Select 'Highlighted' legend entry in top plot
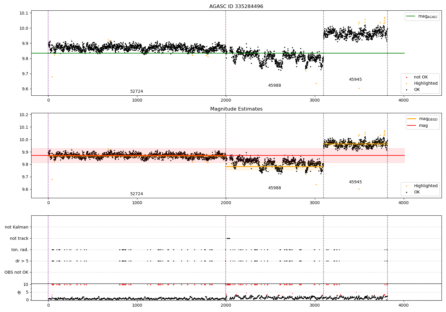 pos(426,83)
